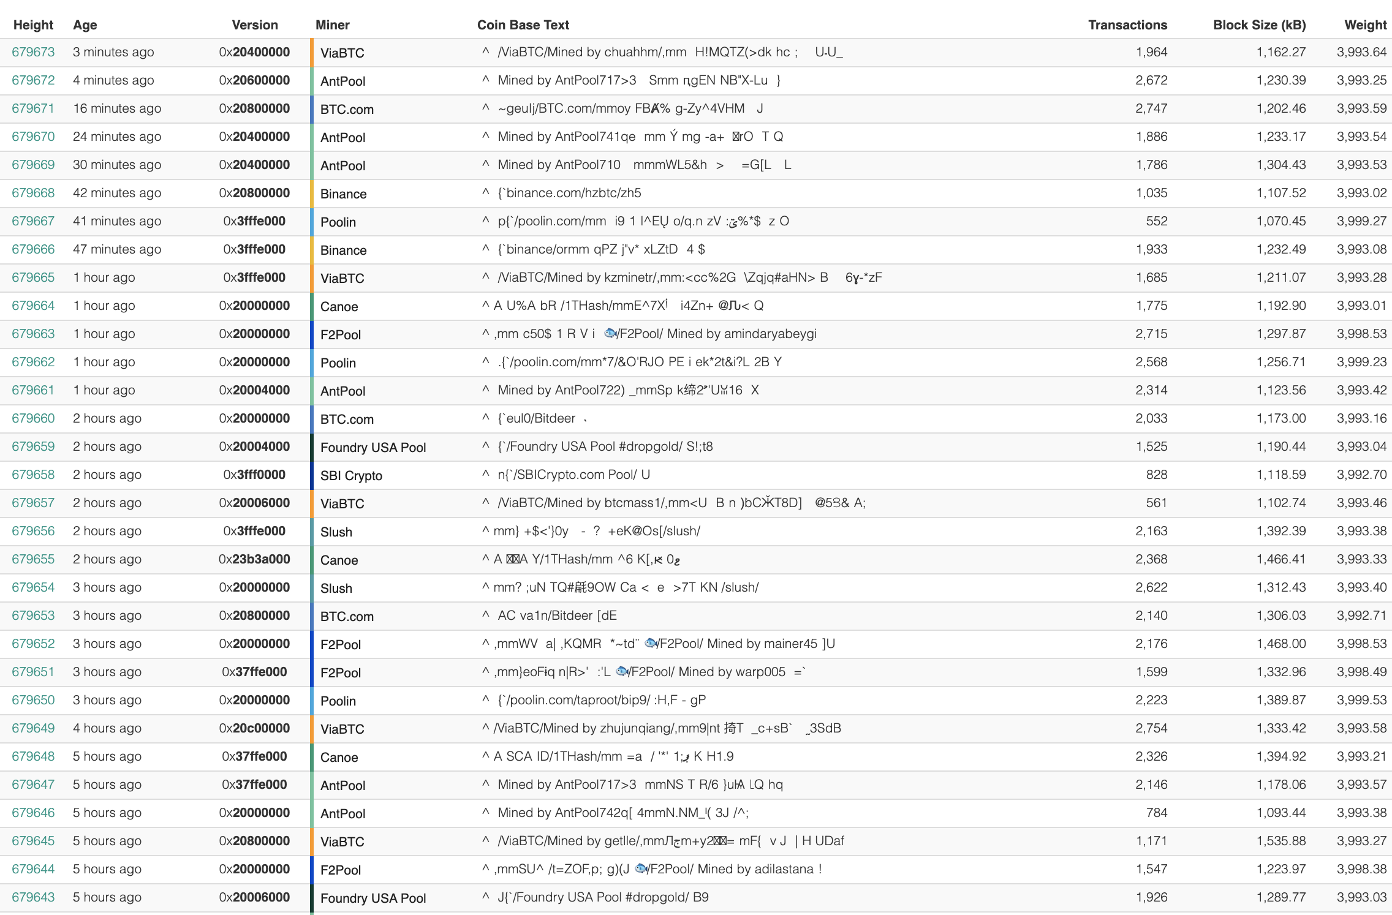1392x915 pixels.
Task: Click the Transactions column header
Action: click(x=1127, y=25)
